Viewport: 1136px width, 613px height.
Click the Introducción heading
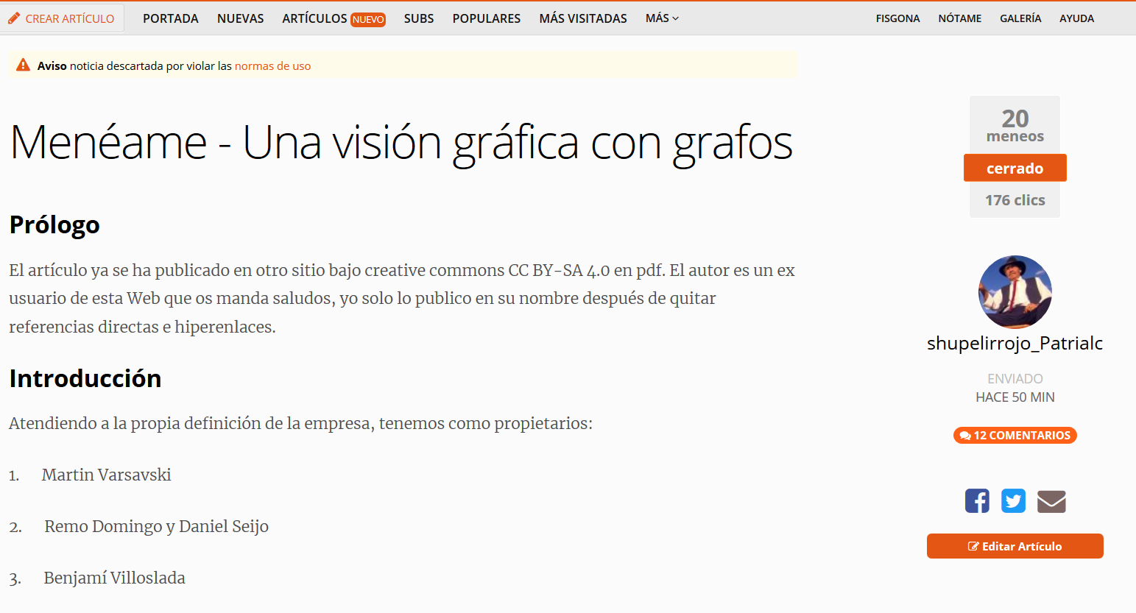pos(85,378)
